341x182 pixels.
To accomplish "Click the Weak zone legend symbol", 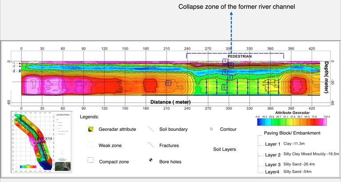I will tap(91, 145).
